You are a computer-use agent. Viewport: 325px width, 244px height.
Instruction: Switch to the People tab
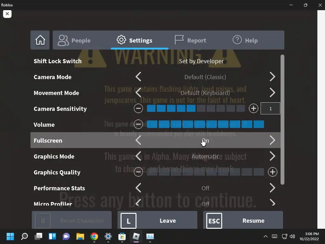pos(74,40)
